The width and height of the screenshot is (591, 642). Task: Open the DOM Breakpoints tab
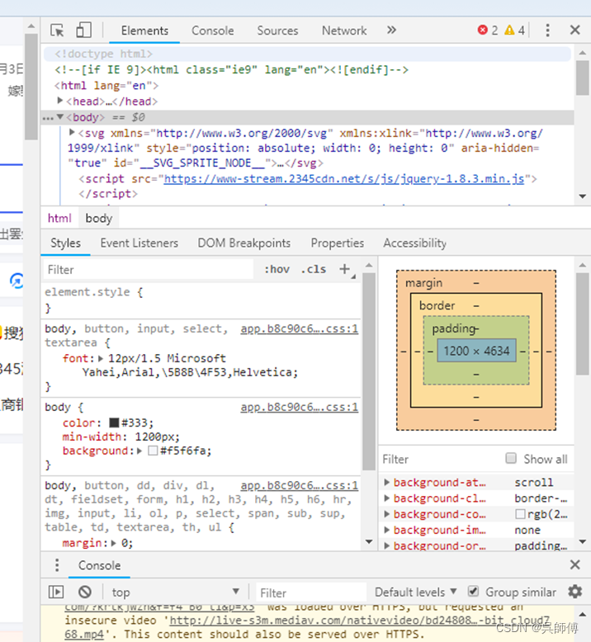(x=244, y=243)
